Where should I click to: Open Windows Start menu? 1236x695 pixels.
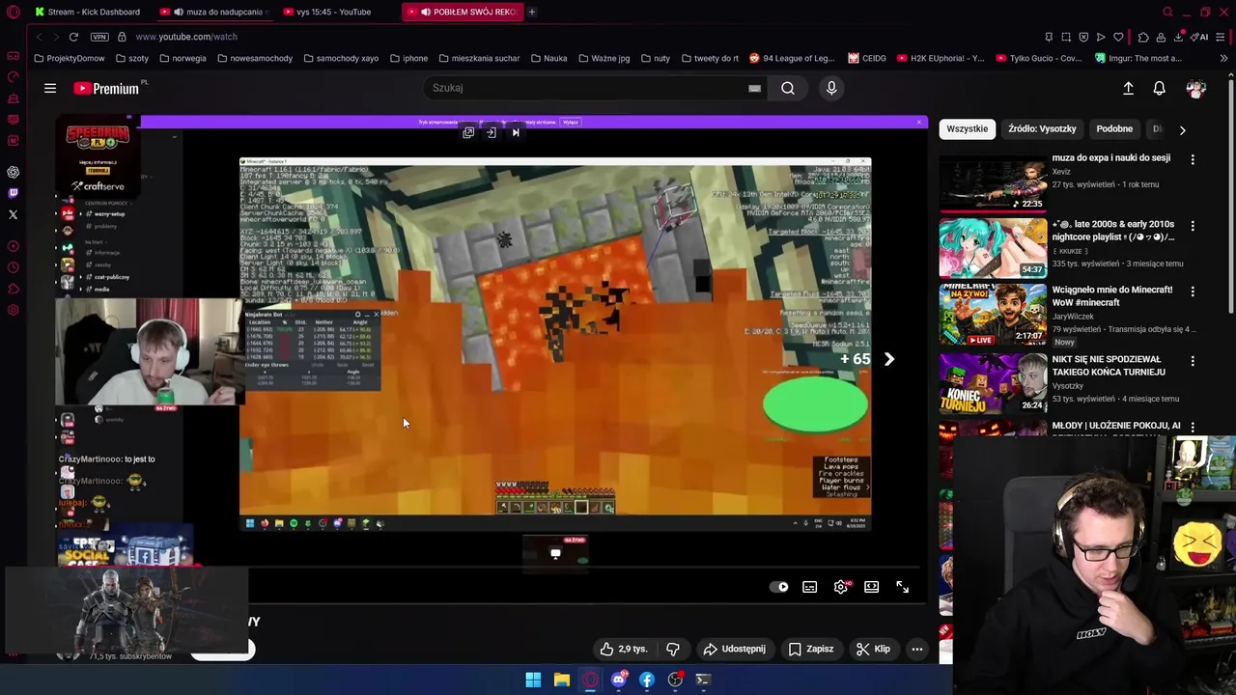coord(533,680)
